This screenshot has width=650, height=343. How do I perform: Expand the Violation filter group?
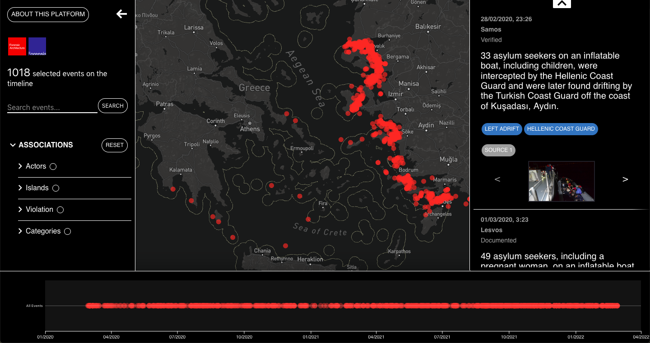20,210
